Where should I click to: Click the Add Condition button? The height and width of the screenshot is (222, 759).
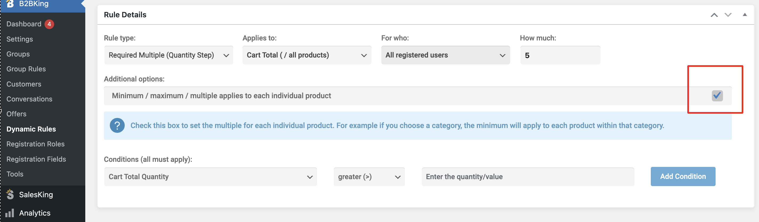coord(683,176)
